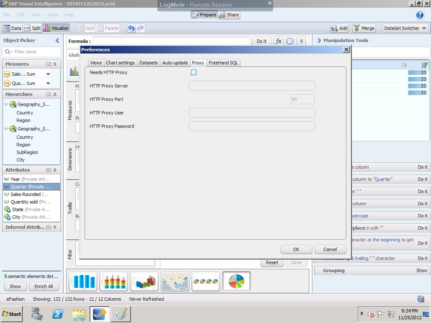Click the SAP Visual Intelligence taskbar icon
This screenshot has height=323, width=431.
click(x=99, y=314)
